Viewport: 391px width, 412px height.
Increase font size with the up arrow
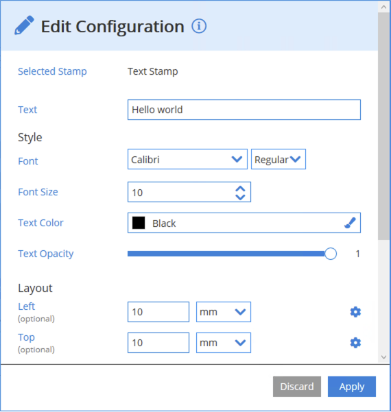click(240, 189)
